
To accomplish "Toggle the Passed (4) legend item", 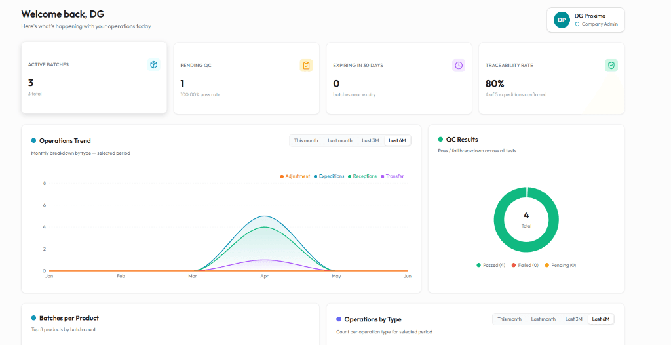I will 491,265.
